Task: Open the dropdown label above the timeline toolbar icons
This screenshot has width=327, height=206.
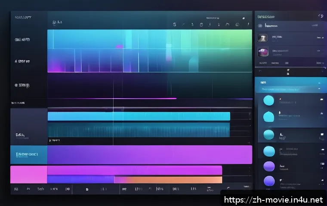Action: (213, 18)
